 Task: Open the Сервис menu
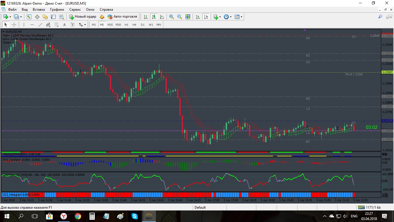pos(75,10)
